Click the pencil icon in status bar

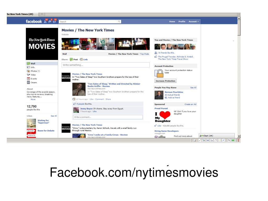tap(200, 140)
